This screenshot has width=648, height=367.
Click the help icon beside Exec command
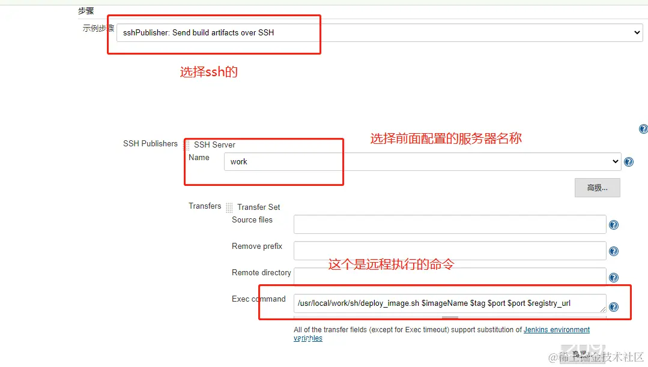click(614, 307)
